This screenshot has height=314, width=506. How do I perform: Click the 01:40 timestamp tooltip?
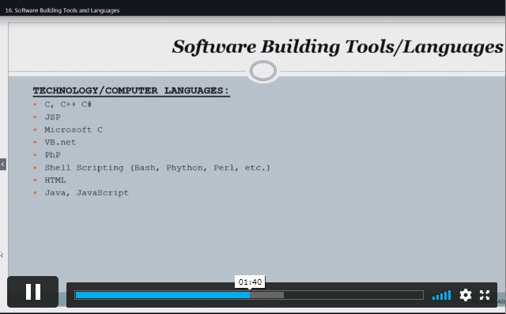(x=250, y=282)
